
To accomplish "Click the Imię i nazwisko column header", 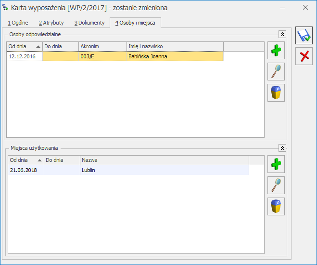I will (174, 46).
